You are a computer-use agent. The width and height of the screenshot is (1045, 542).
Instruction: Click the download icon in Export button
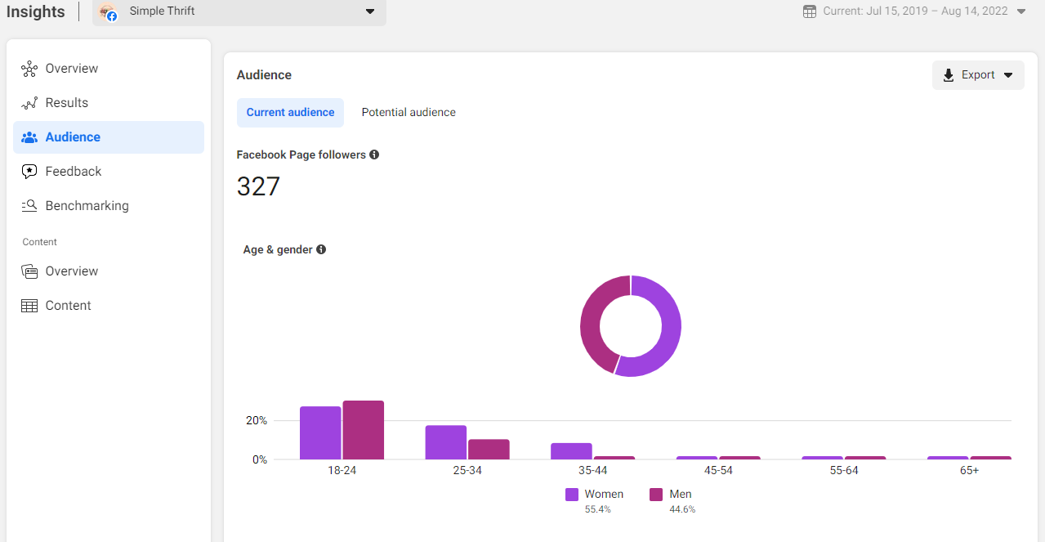click(x=949, y=75)
